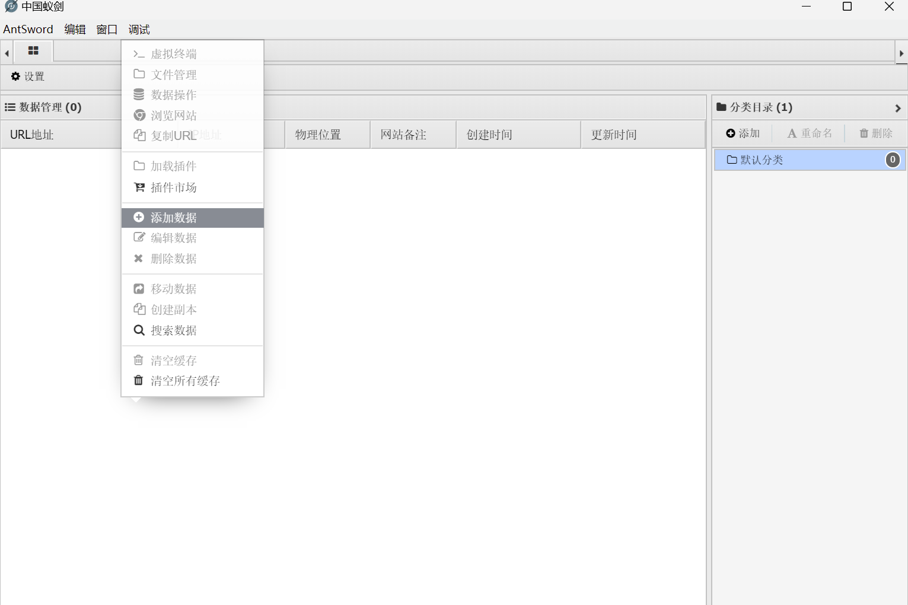Viewport: 908px width, 605px height.
Task: Choose 编辑数据 from the context menu
Action: [x=193, y=238]
